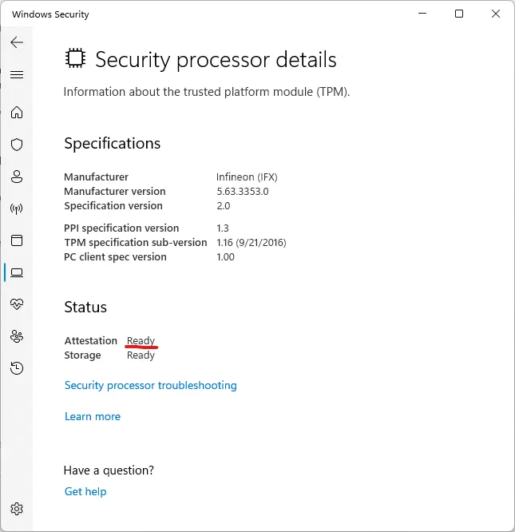The width and height of the screenshot is (515, 532).
Task: Open App & browser control icon
Action: coord(17,240)
